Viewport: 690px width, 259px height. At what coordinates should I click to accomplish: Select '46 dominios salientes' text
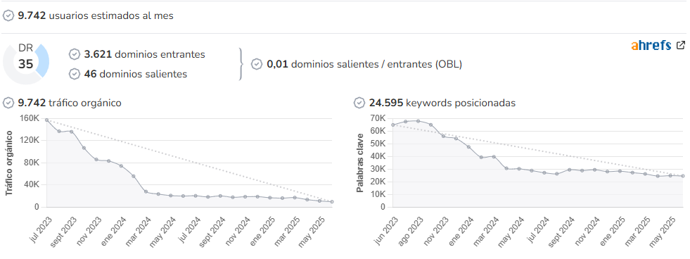136,74
